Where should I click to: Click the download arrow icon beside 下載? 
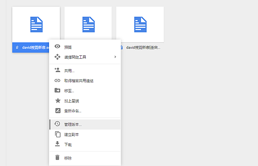tap(57, 144)
